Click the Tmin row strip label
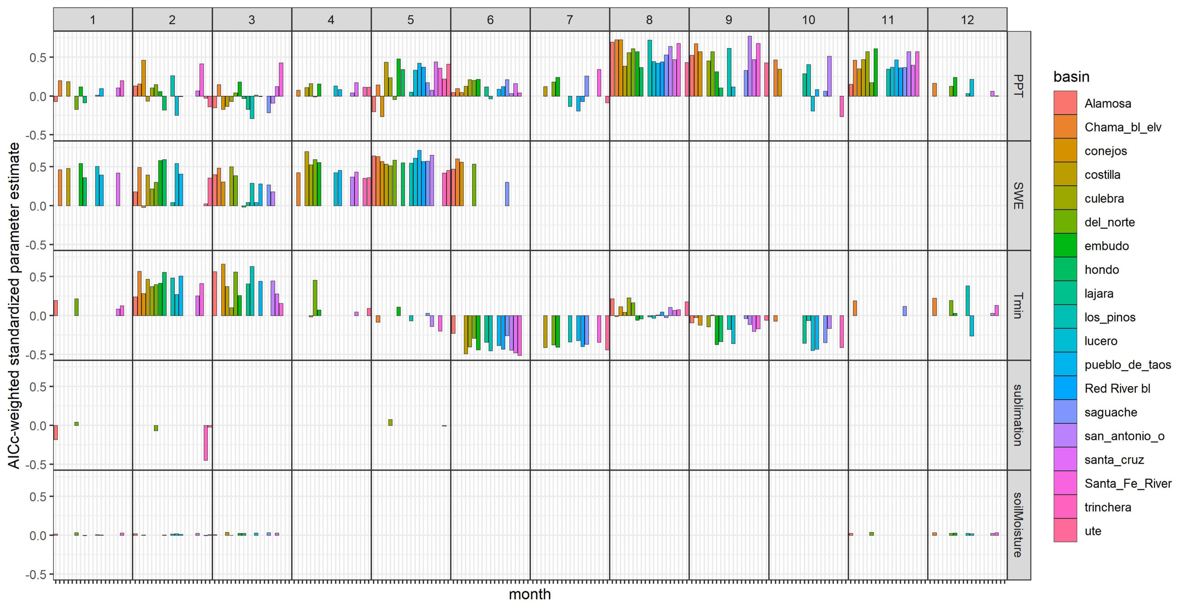1178x605 pixels. point(1018,305)
